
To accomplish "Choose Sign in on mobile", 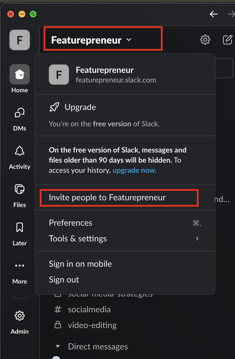I will click(x=80, y=264).
